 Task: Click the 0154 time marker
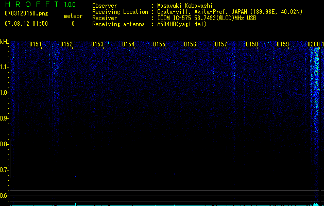point(128,44)
